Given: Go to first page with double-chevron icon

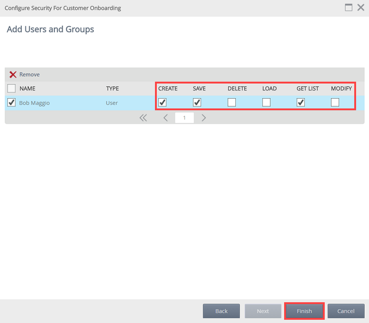Looking at the screenshot, I should point(143,118).
